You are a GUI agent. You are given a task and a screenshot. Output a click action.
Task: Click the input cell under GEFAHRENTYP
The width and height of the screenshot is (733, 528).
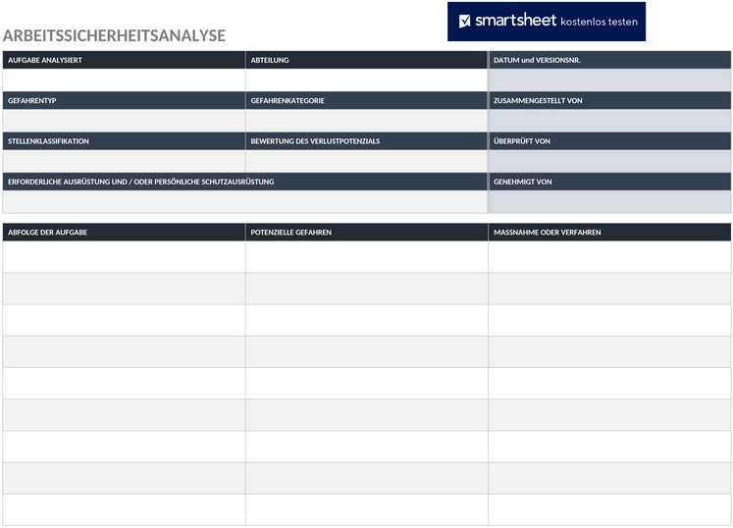pos(124,121)
